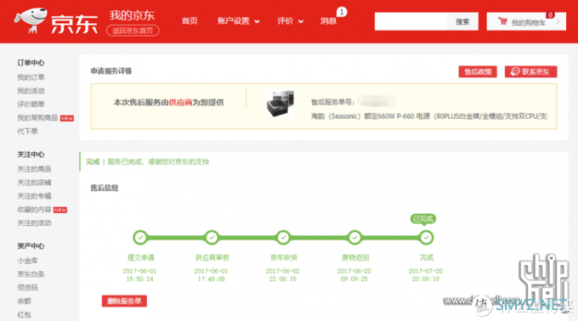
Task: Open 关注的活动 in sidebar
Action: tap(34, 223)
